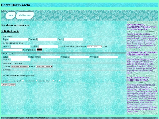Click the Limpiar button
This screenshot has height=119, width=159.
(12, 85)
